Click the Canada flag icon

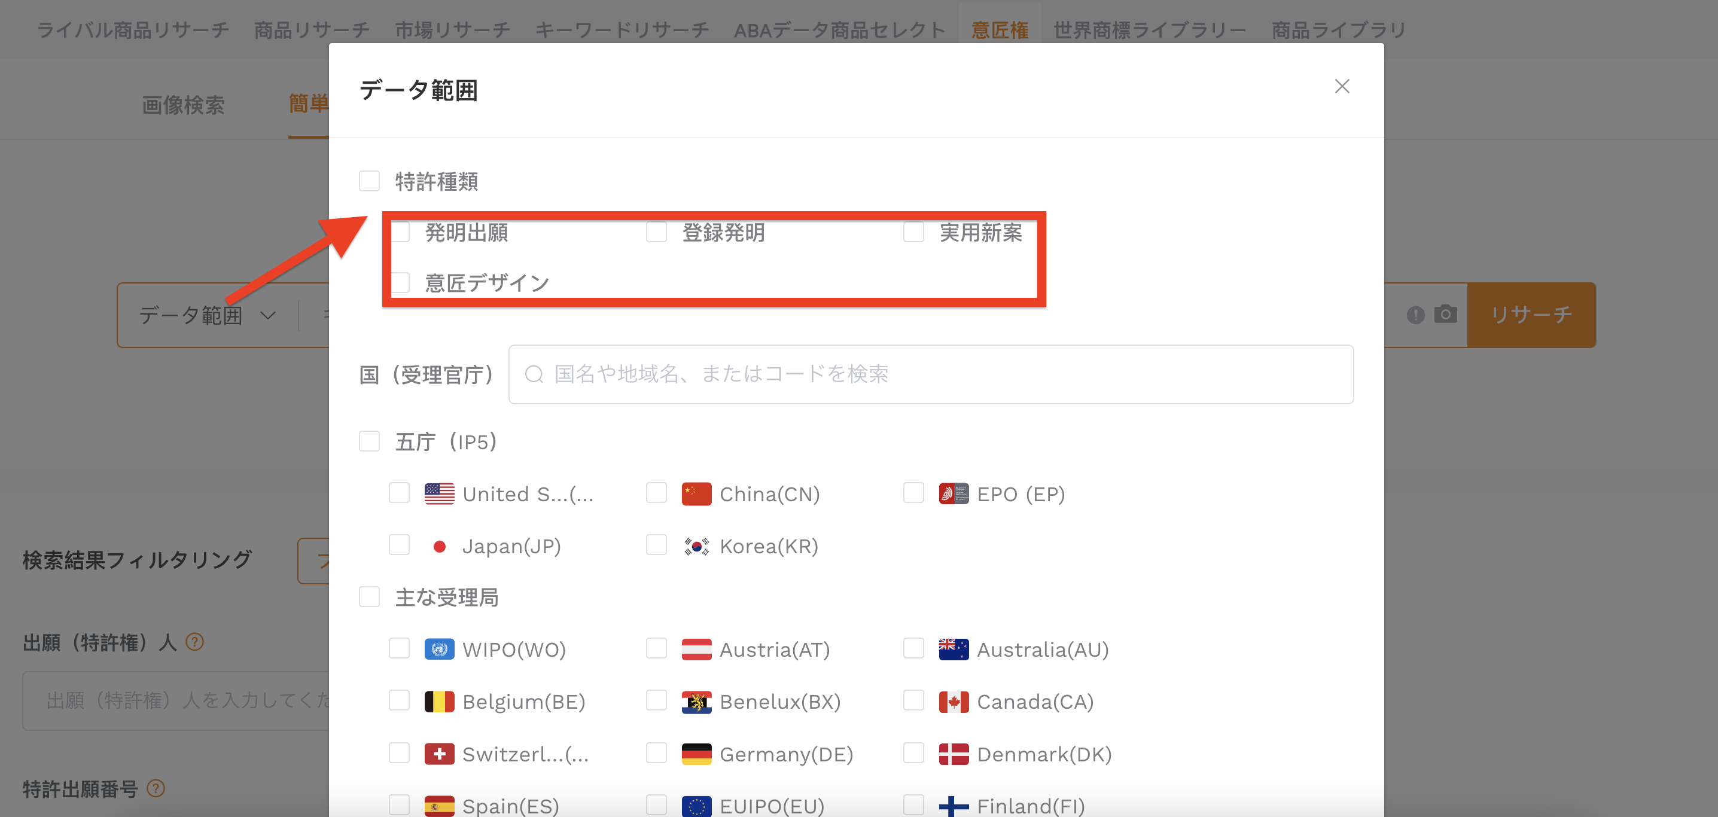[954, 702]
